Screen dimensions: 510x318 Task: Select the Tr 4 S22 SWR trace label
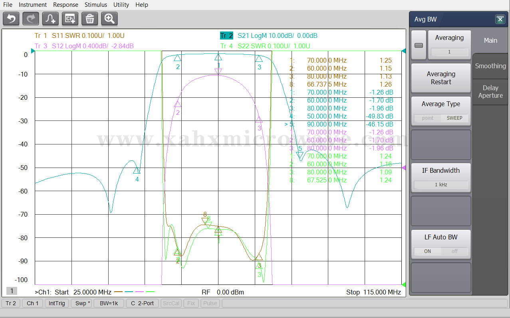tap(265, 46)
